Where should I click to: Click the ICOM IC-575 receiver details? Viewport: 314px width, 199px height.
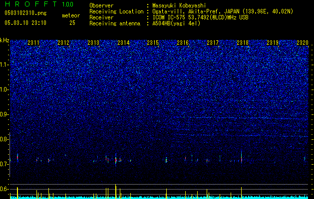click(x=200, y=17)
